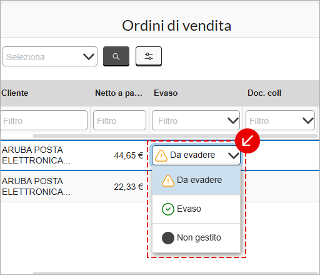This screenshot has height=275, width=320.
Task: Sort by the Cliente column header
Action: point(14,93)
